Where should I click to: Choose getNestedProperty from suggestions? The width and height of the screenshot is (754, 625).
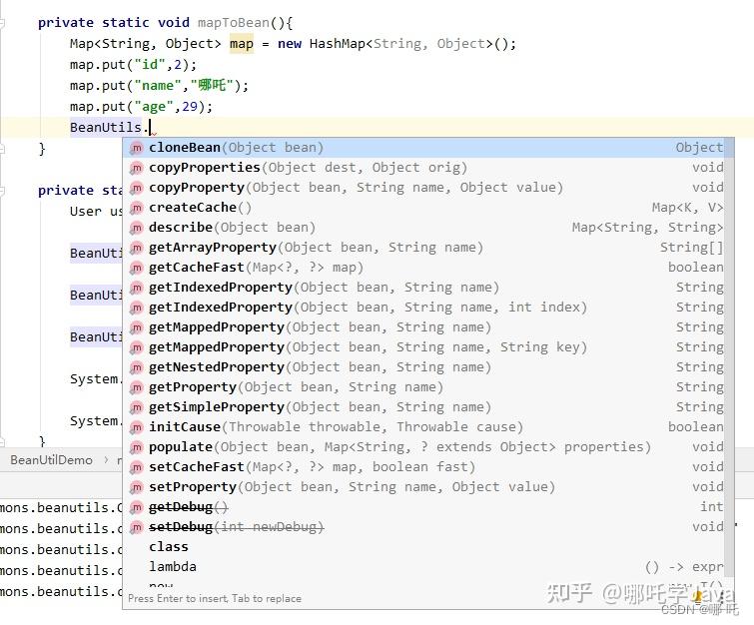click(x=320, y=367)
